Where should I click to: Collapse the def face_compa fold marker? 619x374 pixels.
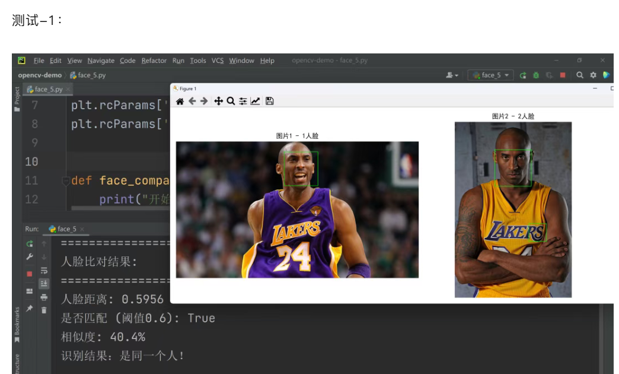[66, 180]
